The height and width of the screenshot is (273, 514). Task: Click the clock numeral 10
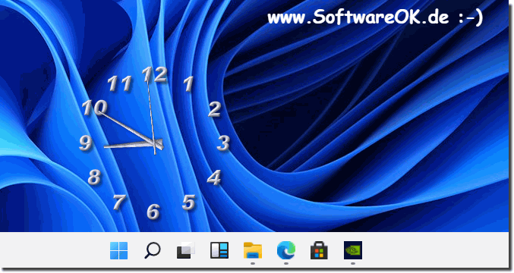(x=94, y=108)
